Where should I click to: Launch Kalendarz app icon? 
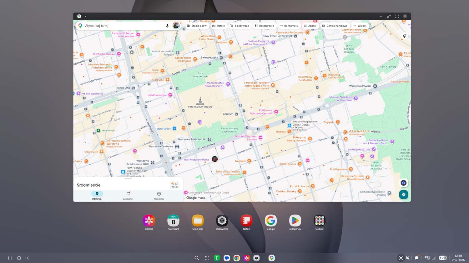click(173, 221)
